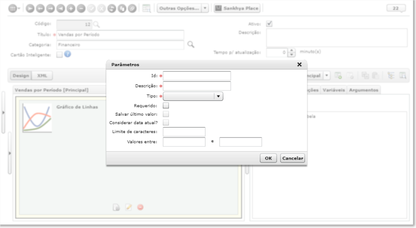Screen dimensions: 416x228
Task: Go to previous record arrow icon
Action: tap(41, 8)
